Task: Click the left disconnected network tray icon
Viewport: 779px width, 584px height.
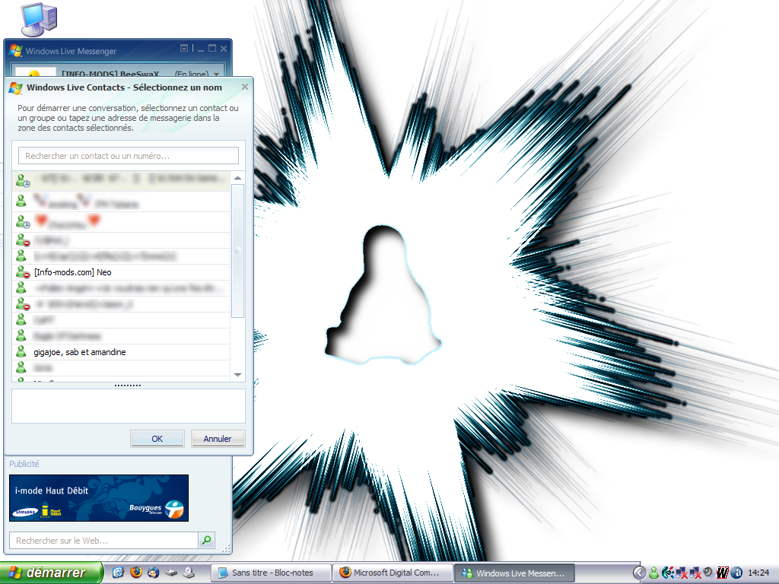Action: 681,573
